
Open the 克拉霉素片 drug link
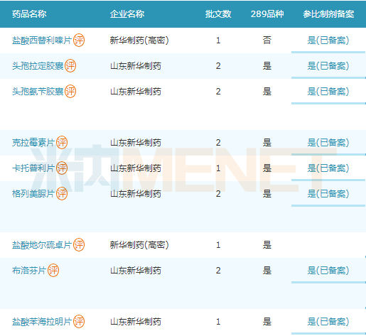click(x=33, y=143)
